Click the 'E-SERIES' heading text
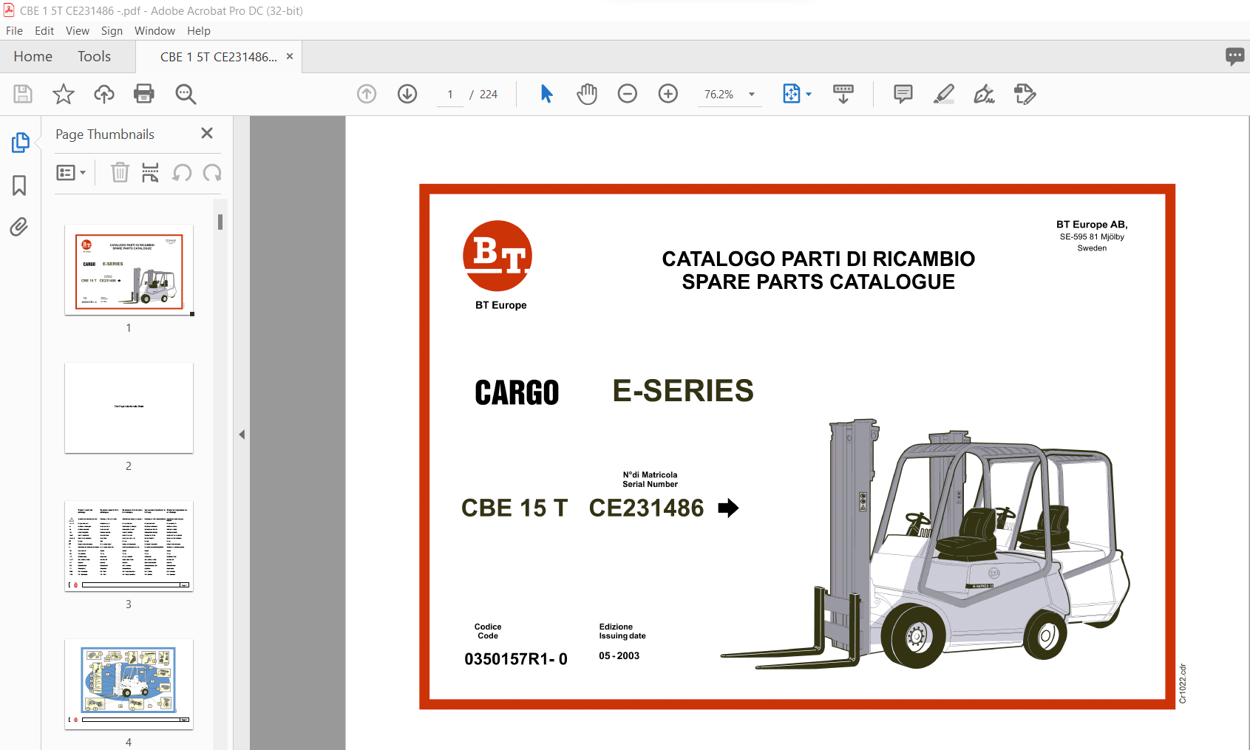The width and height of the screenshot is (1250, 750). coord(683,391)
